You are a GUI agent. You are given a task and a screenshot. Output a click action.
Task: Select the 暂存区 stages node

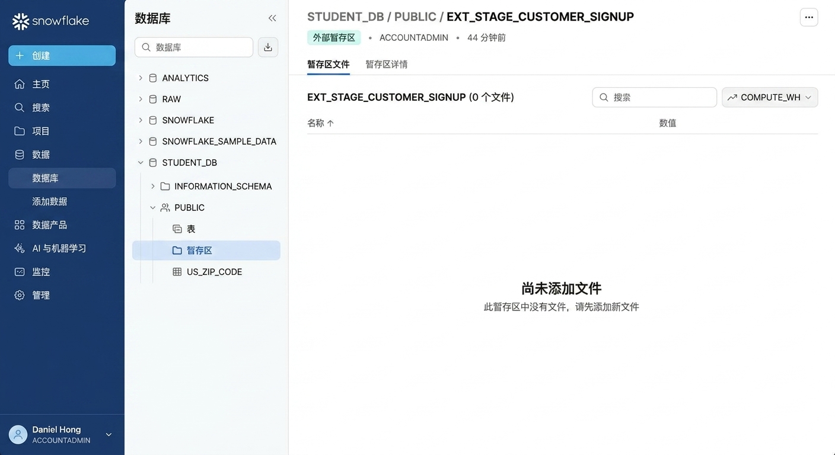pyautogui.click(x=206, y=251)
